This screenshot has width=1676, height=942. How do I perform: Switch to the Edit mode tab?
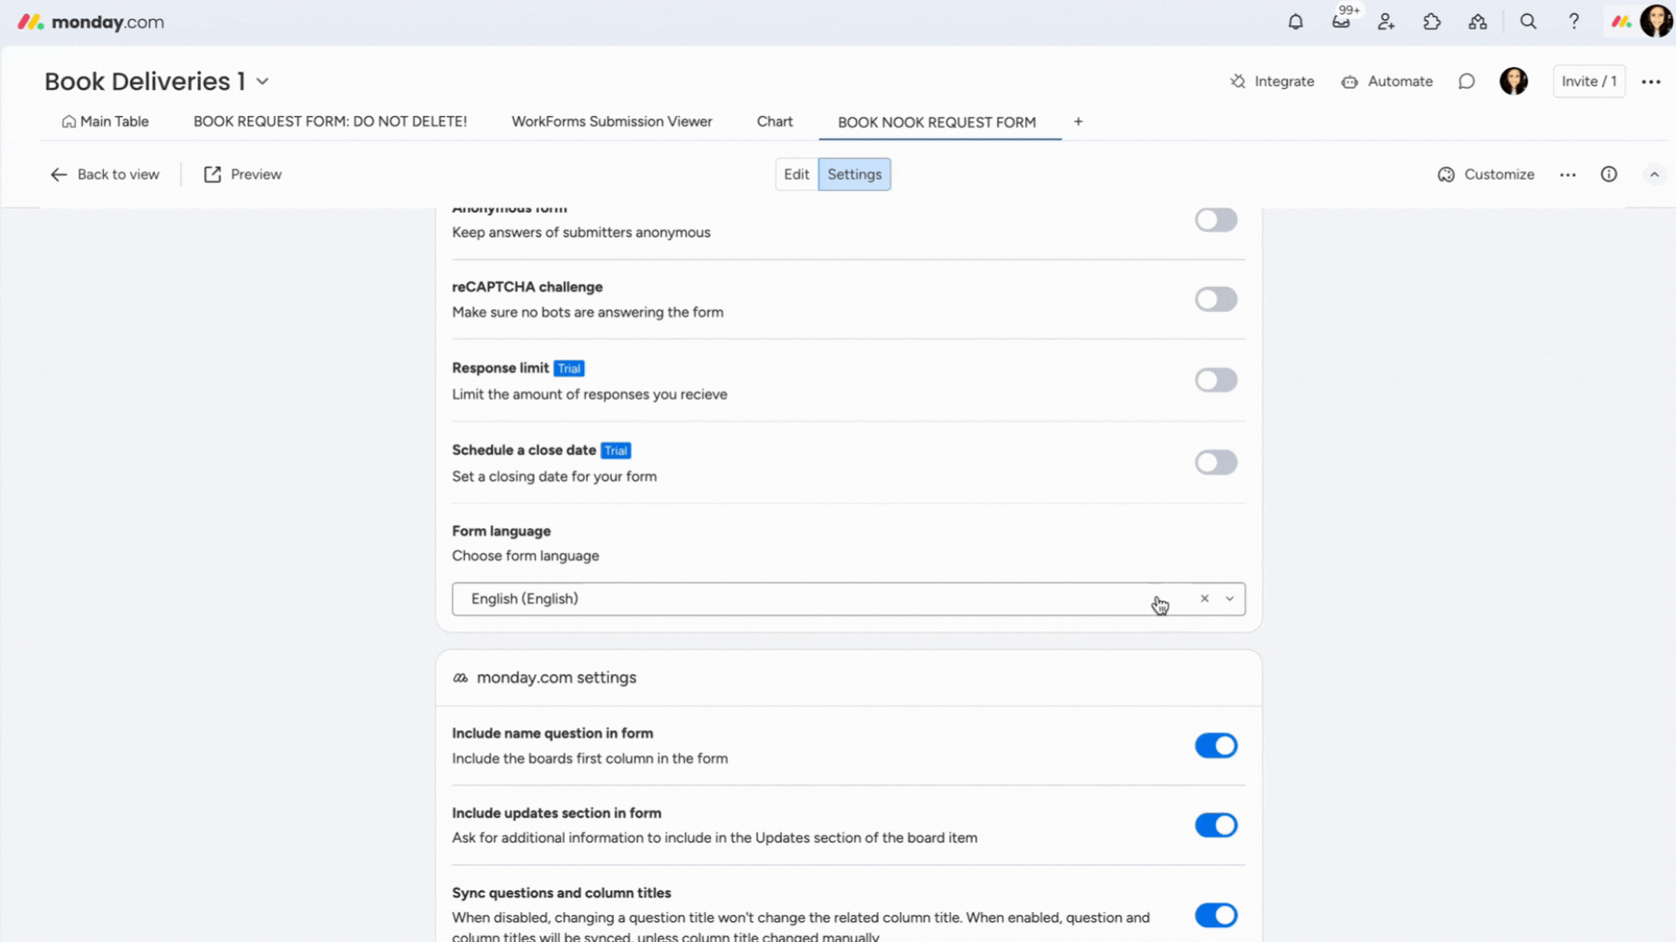pyautogui.click(x=796, y=174)
